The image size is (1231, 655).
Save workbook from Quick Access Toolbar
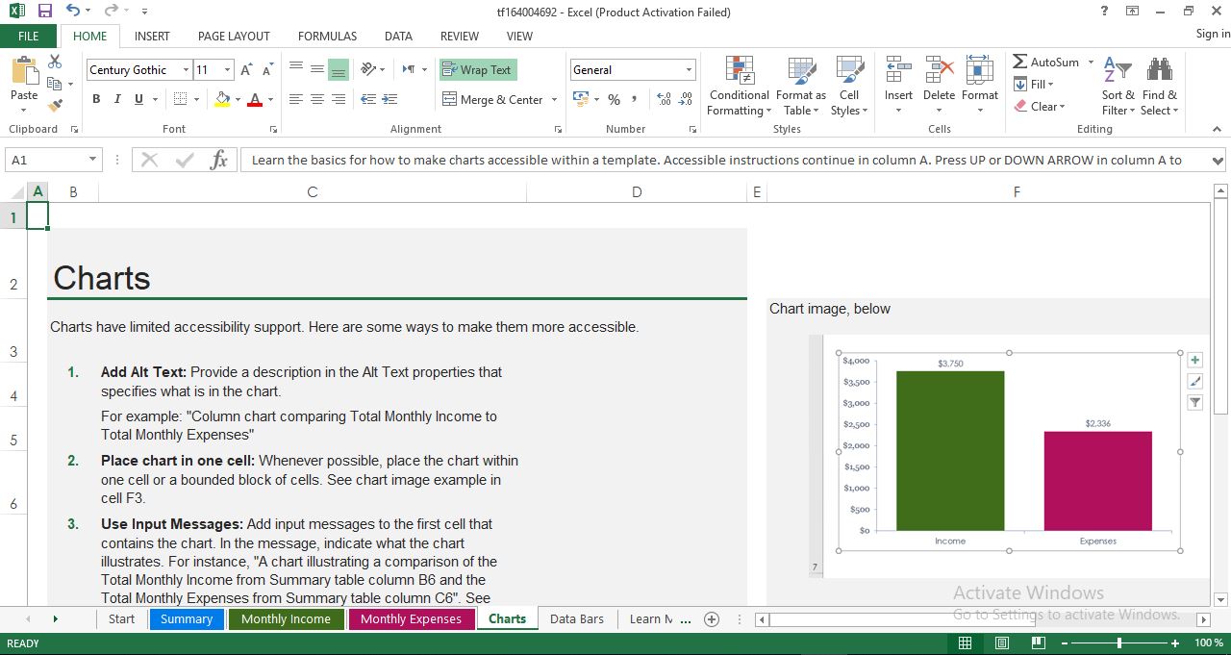[44, 12]
